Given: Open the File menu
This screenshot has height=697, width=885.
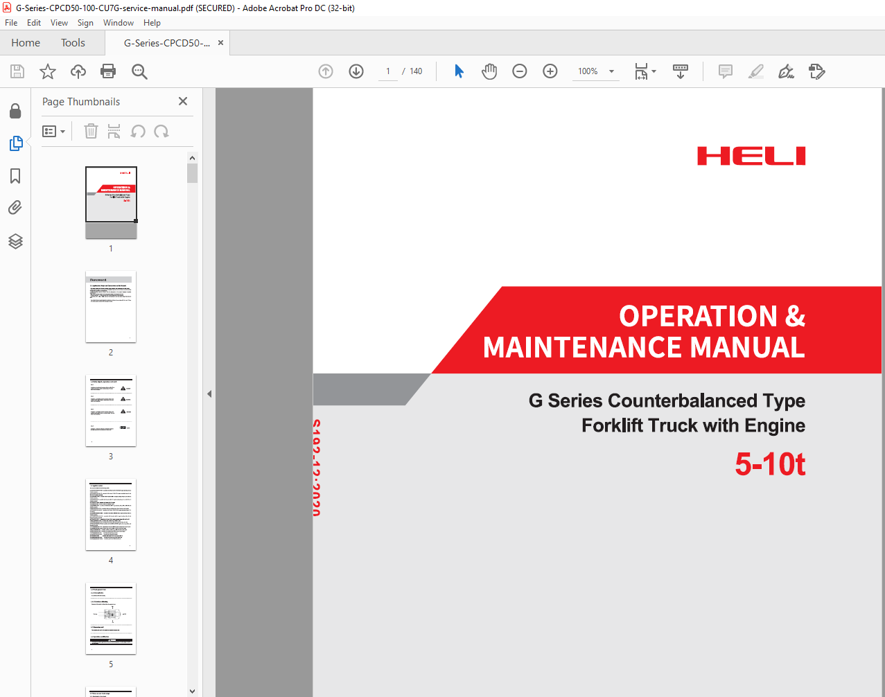Looking at the screenshot, I should tap(11, 23).
